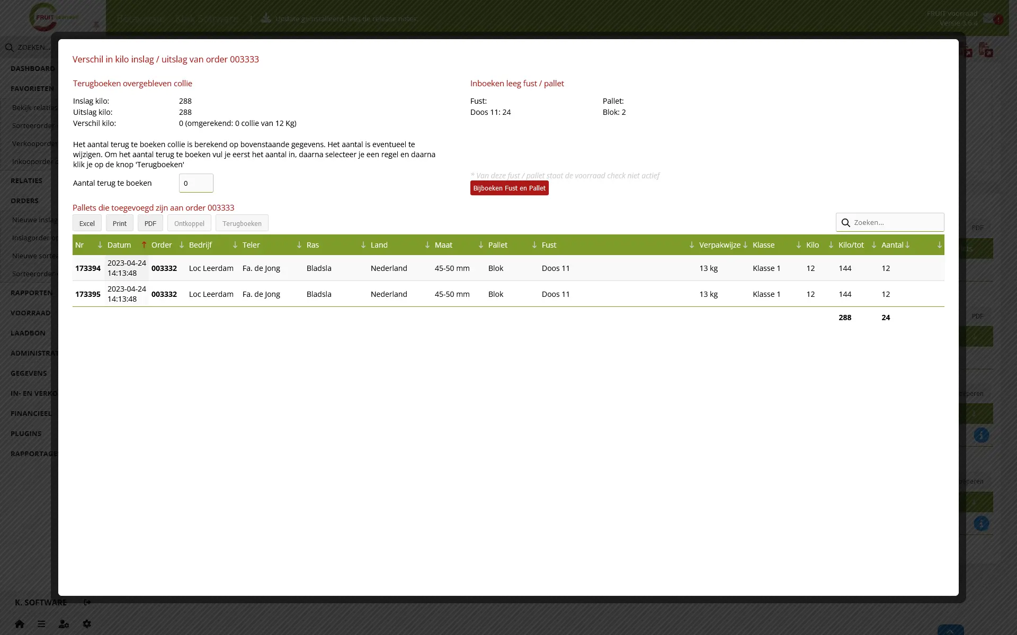1017x635 pixels.
Task: Select pallet row 173395
Action: coord(508,294)
